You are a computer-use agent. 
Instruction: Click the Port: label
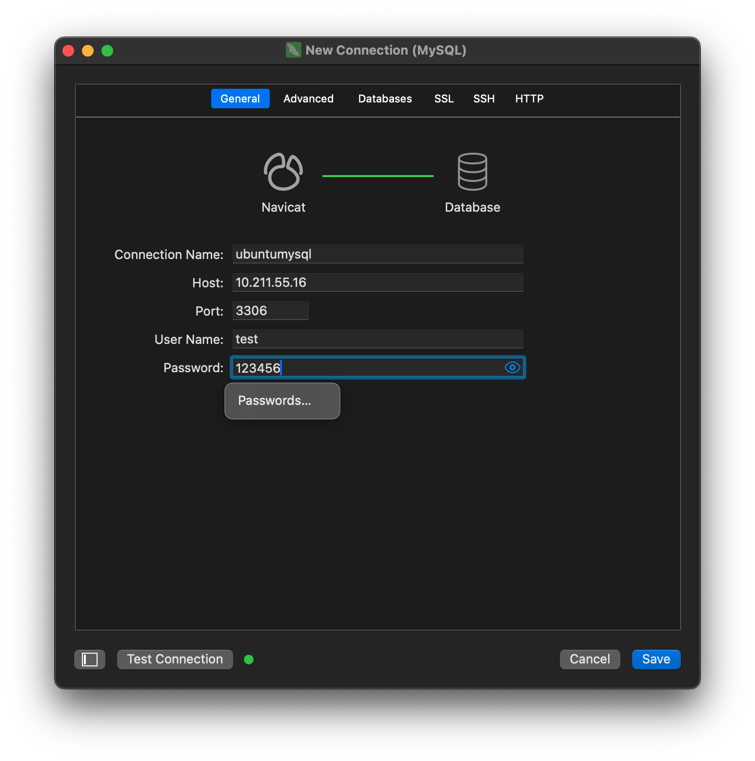click(x=209, y=311)
